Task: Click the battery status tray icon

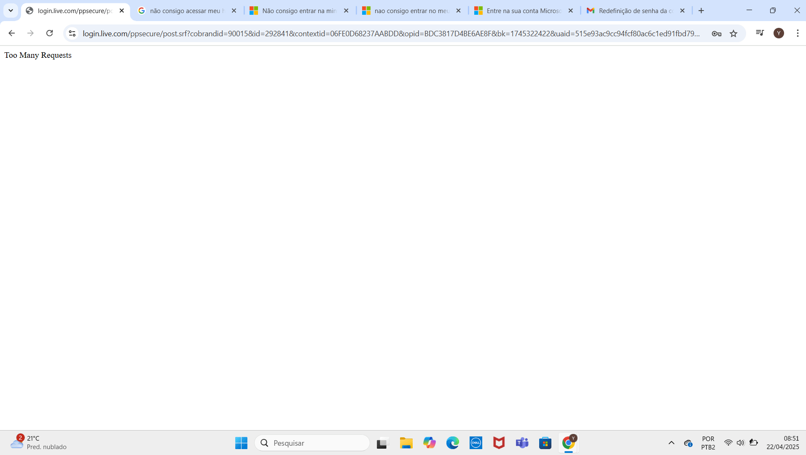Action: click(753, 443)
